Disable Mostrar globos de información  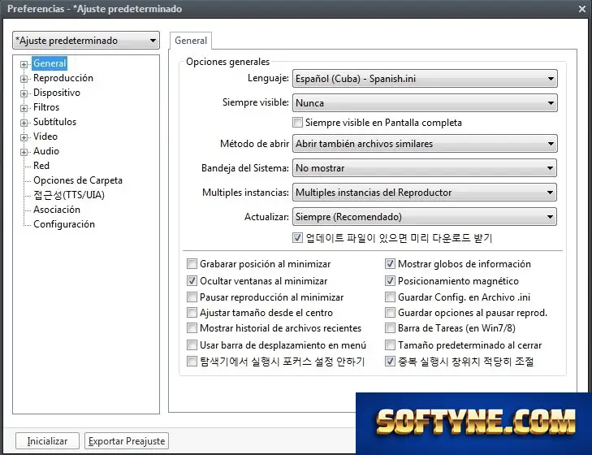coord(390,264)
